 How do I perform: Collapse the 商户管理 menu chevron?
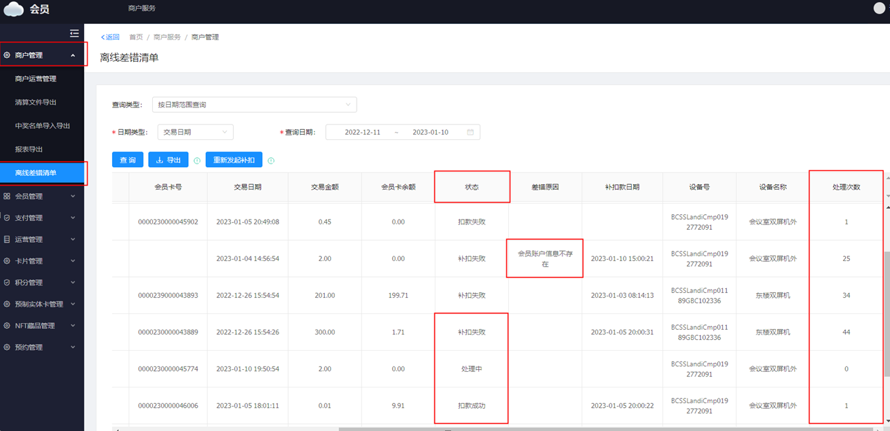pyautogui.click(x=73, y=55)
